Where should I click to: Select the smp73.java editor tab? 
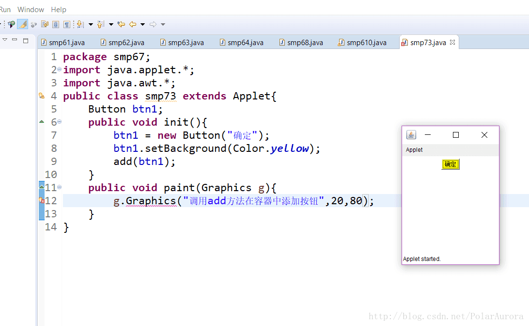click(428, 43)
